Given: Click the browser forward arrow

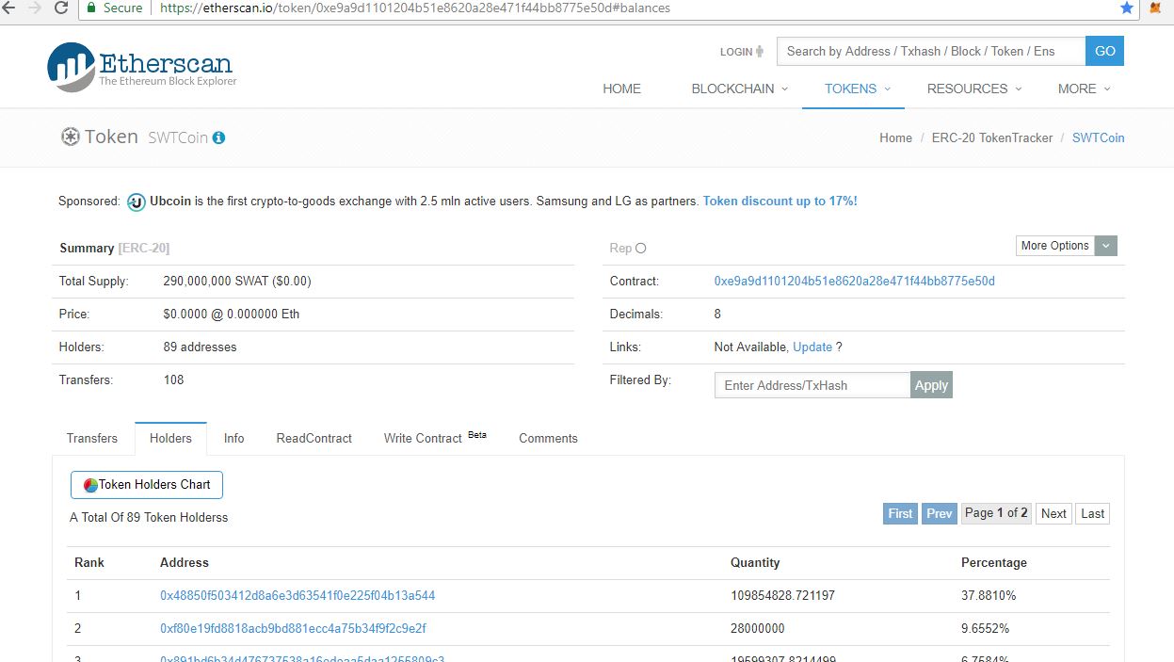Looking at the screenshot, I should coord(36,8).
